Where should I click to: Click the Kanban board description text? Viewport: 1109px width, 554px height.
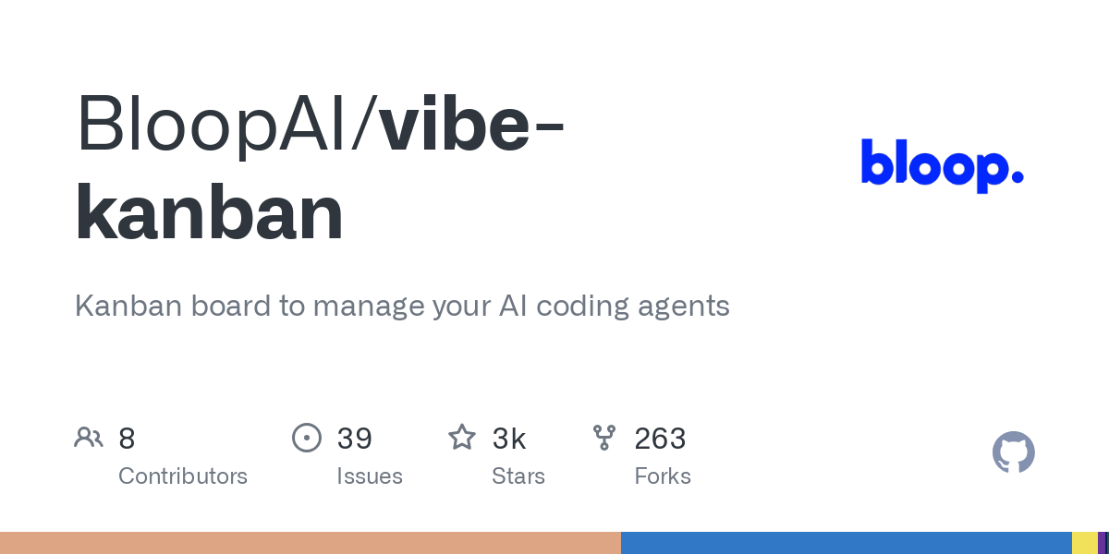[x=402, y=306]
